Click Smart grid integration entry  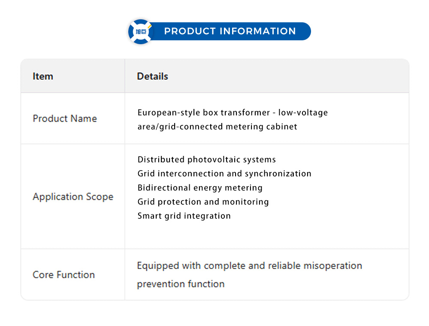[x=184, y=216]
